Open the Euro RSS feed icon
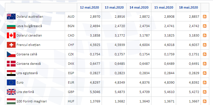The height and width of the screenshot is (105, 213). (x=205, y=82)
